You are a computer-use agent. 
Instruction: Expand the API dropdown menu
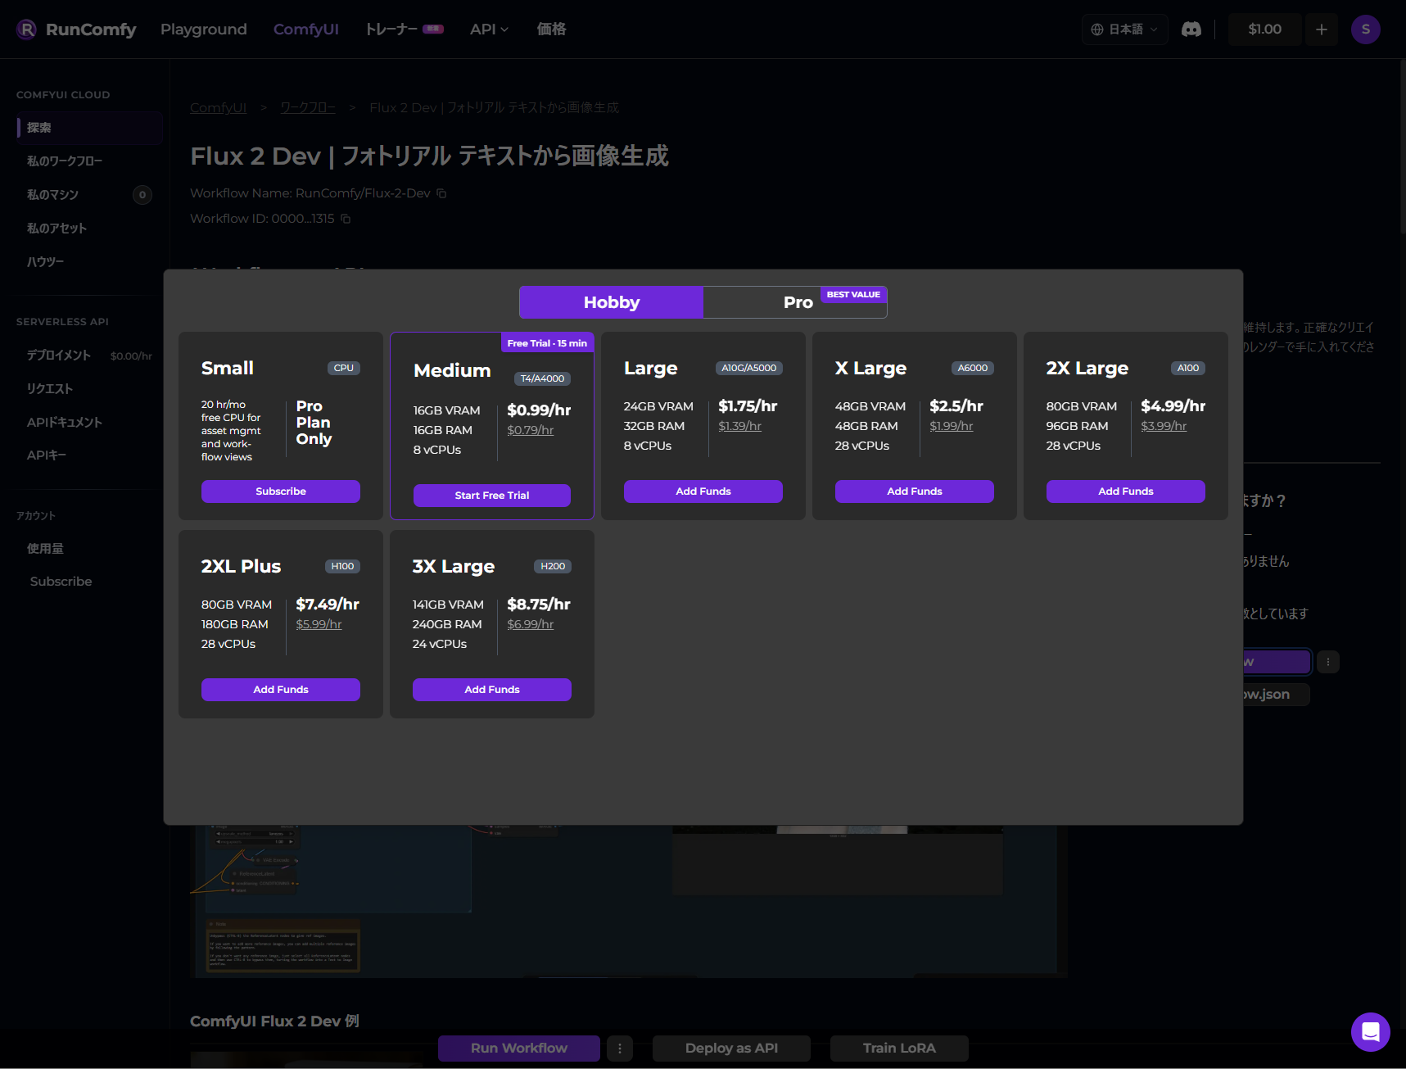point(489,29)
